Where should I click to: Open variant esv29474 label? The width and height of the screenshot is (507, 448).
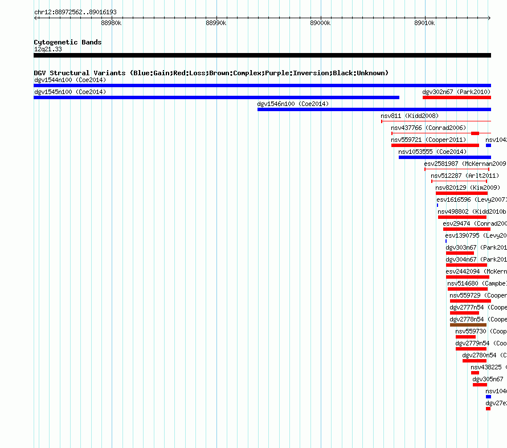point(475,223)
